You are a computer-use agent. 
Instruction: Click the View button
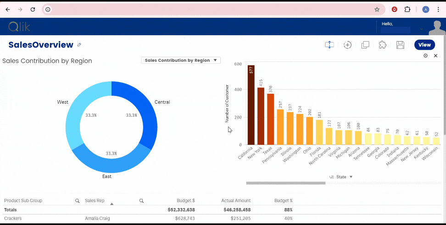[424, 45]
